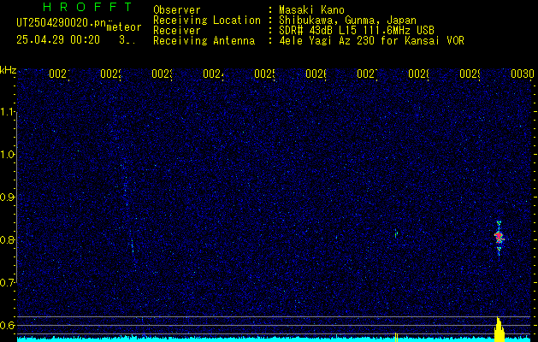Screen dimensions: 538x342
Task: Click the 1.1 kHz frequency axis label
Action: coord(8,112)
